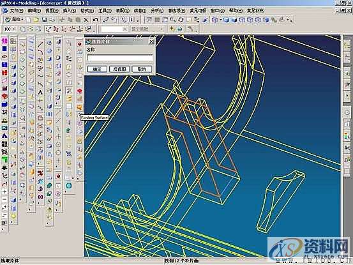Click the Save floppy disk icon
The height and width of the screenshot is (265, 353).
(x=44, y=20)
